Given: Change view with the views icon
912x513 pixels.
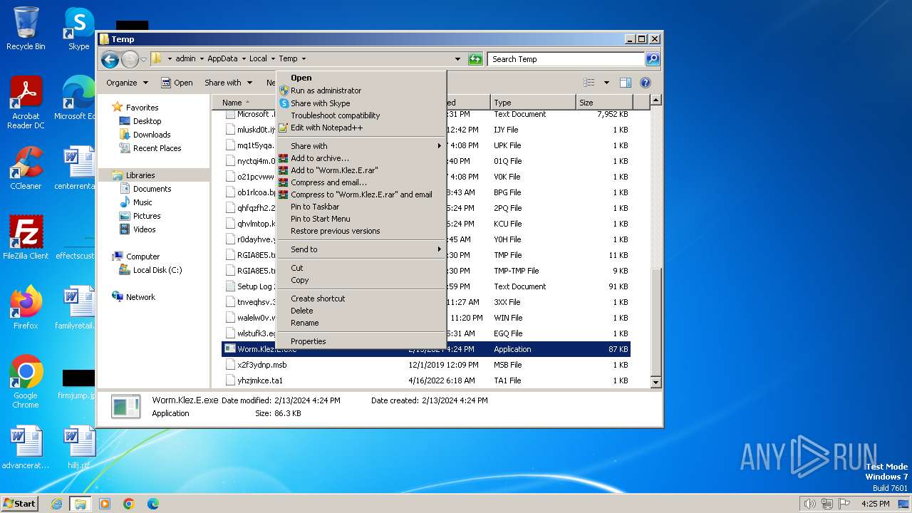Looking at the screenshot, I should click(x=589, y=83).
